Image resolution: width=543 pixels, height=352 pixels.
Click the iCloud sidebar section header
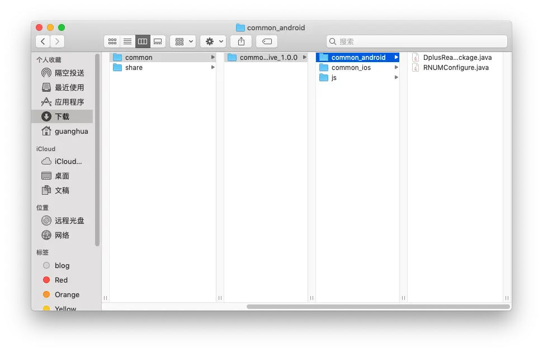[46, 149]
